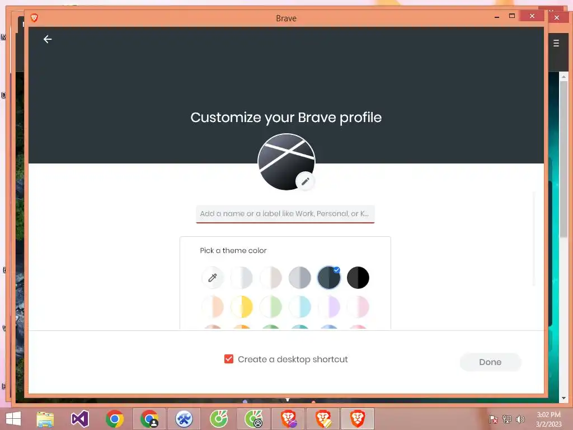573x430 pixels.
Task: Open File Explorer from taskbar
Action: (x=45, y=419)
